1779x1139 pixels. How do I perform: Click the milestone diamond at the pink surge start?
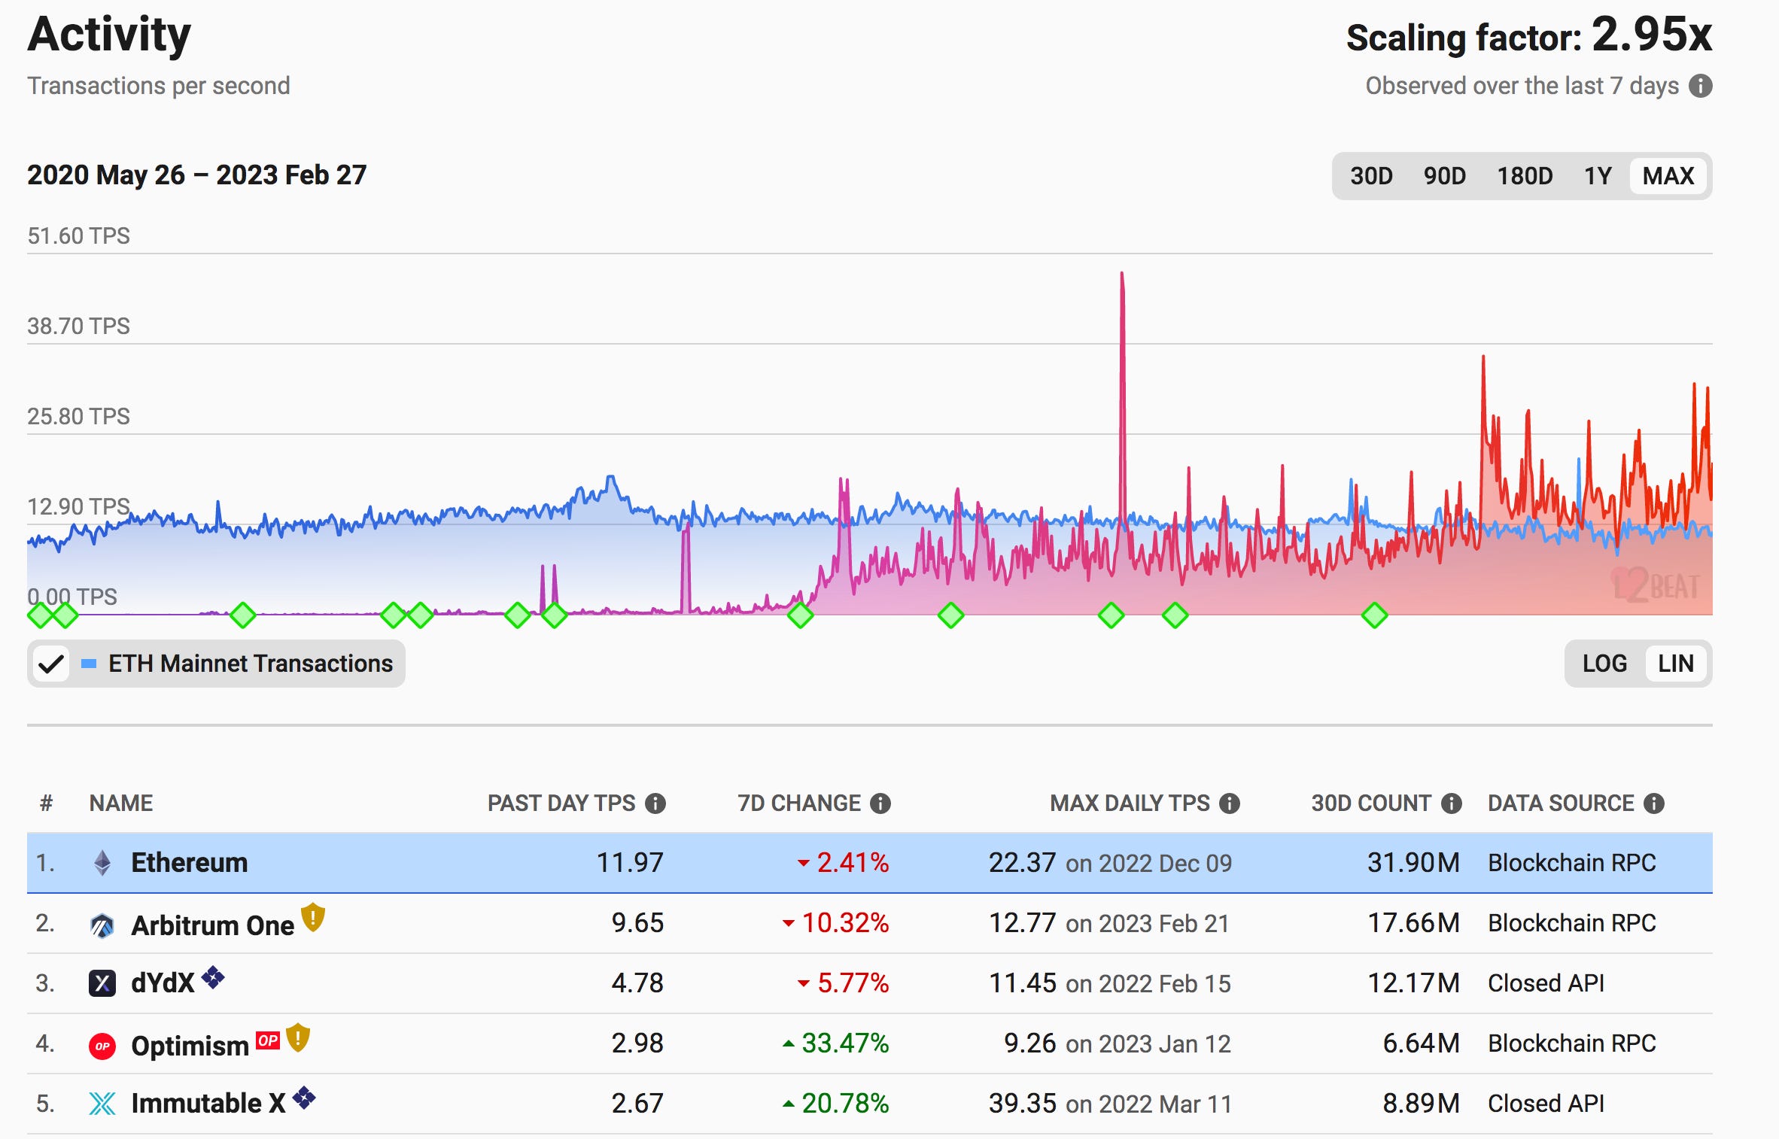pos(801,615)
